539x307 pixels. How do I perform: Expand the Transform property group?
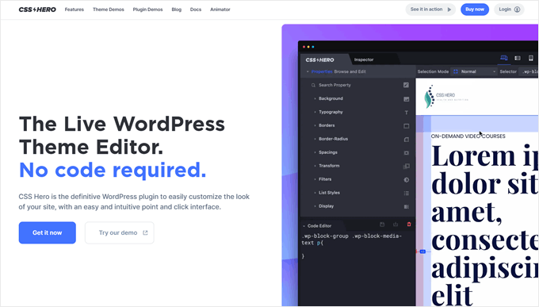pyautogui.click(x=329, y=166)
